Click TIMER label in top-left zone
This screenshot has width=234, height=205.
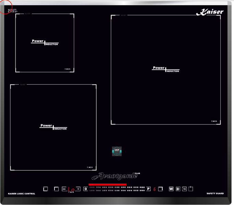click(67, 69)
